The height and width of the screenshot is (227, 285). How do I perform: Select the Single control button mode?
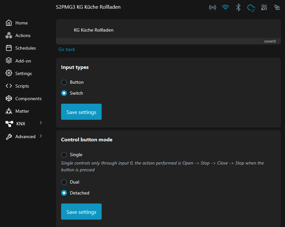click(64, 155)
